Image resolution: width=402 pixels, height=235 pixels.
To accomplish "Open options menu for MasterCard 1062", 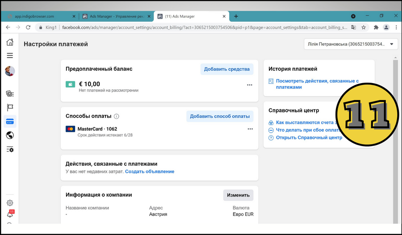I will 250,129.
